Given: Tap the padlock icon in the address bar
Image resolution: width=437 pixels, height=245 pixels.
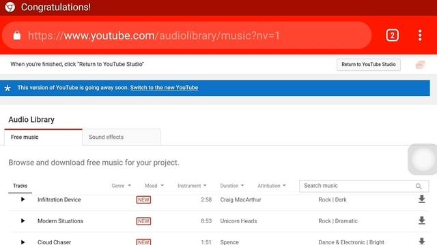Looking at the screenshot, I should pos(17,35).
